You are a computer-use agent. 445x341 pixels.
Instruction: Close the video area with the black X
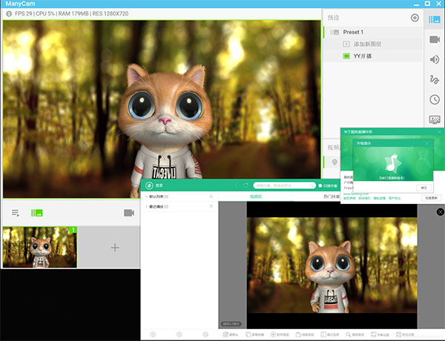[440, 212]
